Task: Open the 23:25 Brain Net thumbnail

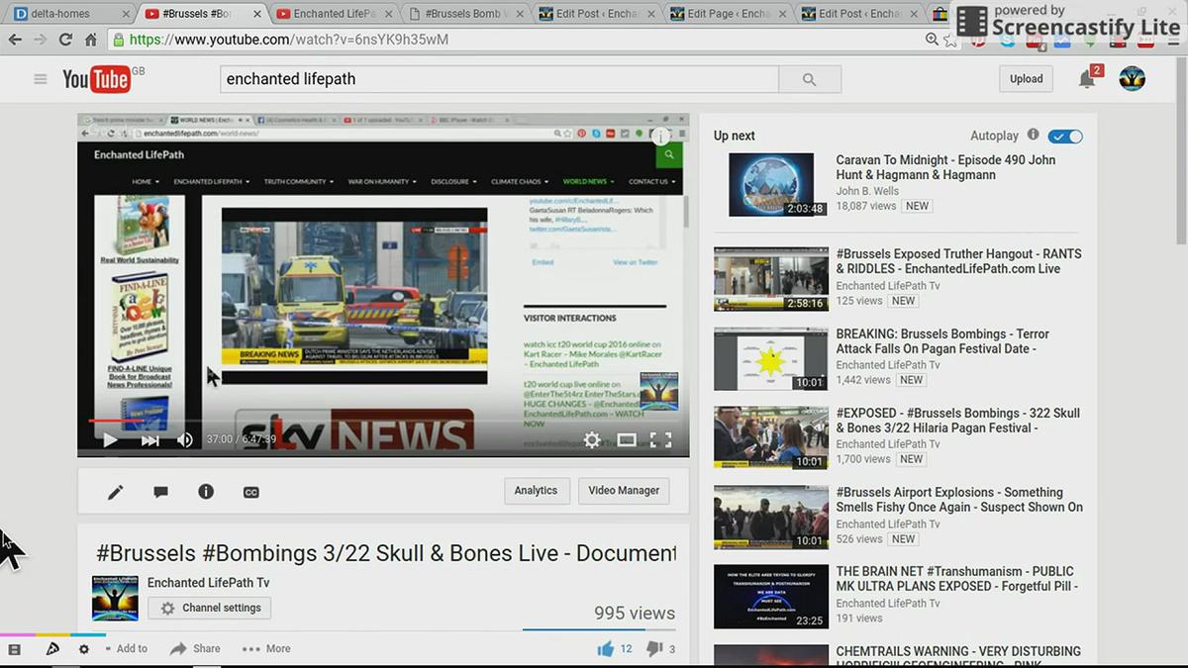Action: pyautogui.click(x=771, y=597)
